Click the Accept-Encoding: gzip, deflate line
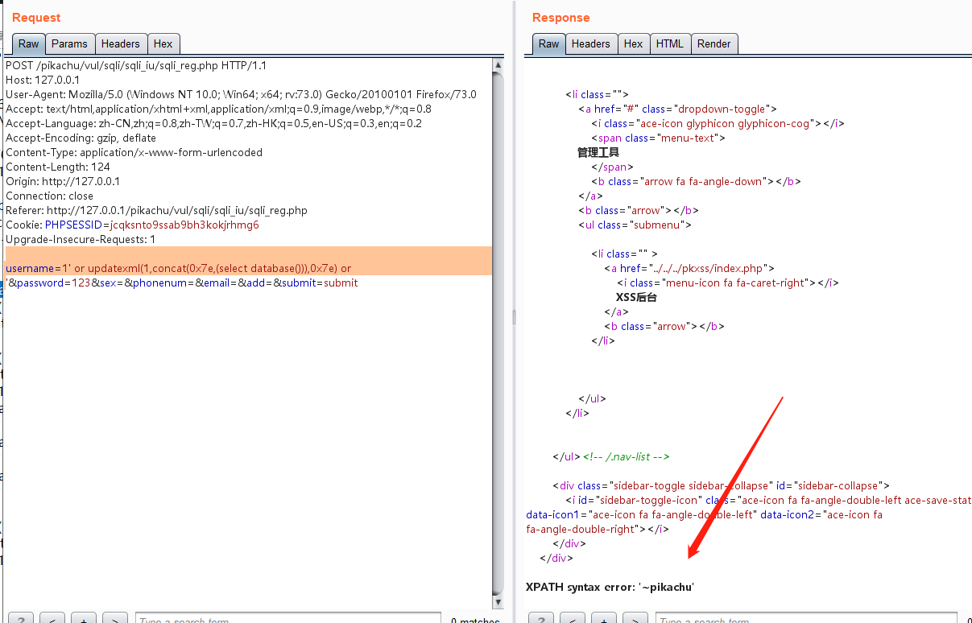The image size is (972, 623). pos(81,138)
